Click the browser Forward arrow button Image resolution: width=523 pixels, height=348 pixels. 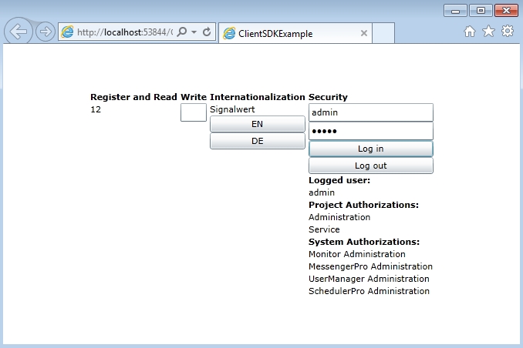[x=45, y=32]
